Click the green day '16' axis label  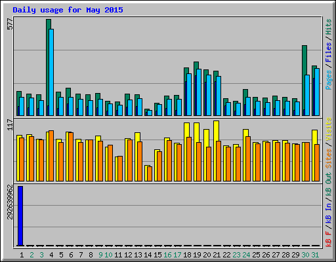point(167,255)
